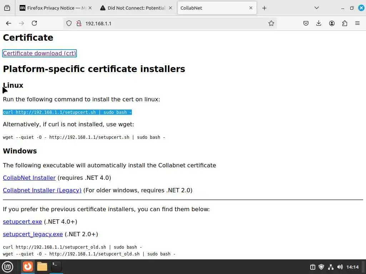Open Collabnet Installer (Legacy) link
366x274 pixels.
[x=42, y=191]
